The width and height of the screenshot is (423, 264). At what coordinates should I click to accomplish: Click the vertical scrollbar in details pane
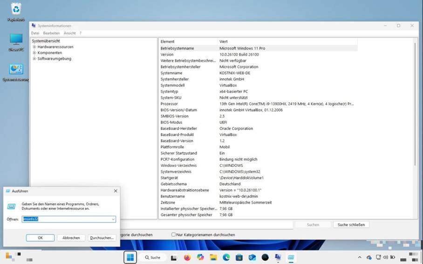(x=415, y=104)
